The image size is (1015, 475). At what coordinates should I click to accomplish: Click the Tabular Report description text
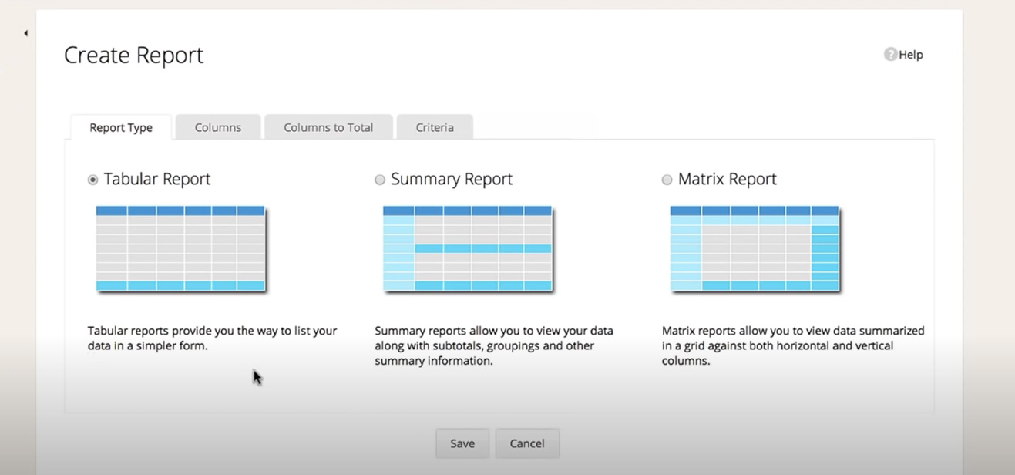[212, 338]
